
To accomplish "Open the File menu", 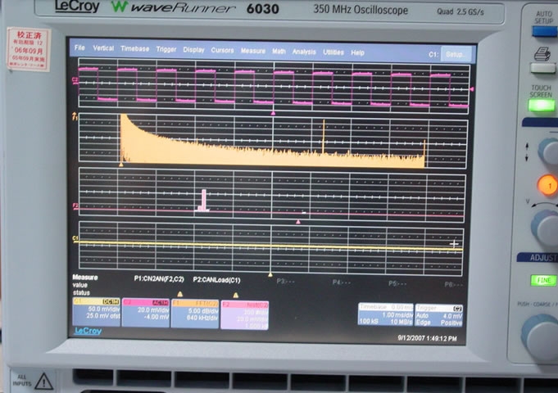I will pos(79,49).
